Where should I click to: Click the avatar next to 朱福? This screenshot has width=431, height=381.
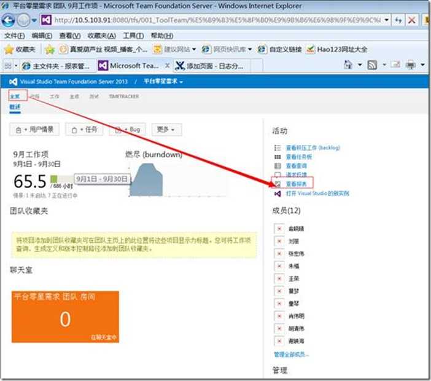tap(279, 266)
